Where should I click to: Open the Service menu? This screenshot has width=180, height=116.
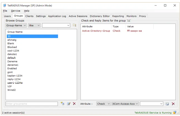coord(16,11)
